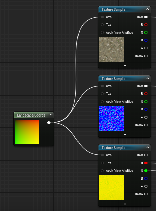This screenshot has width=156, height=211.
Task: Click B output pin of middle Texture Sample
Action: (x=146, y=109)
